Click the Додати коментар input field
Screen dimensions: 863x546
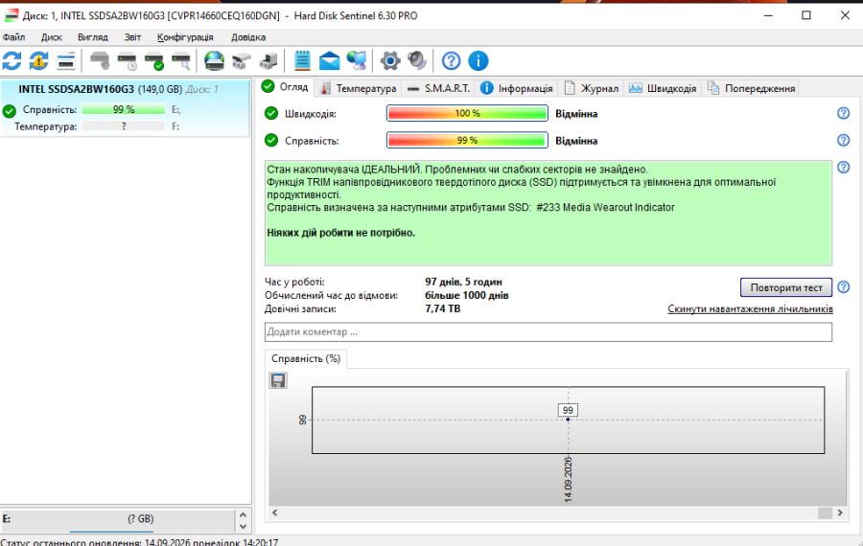pos(548,332)
